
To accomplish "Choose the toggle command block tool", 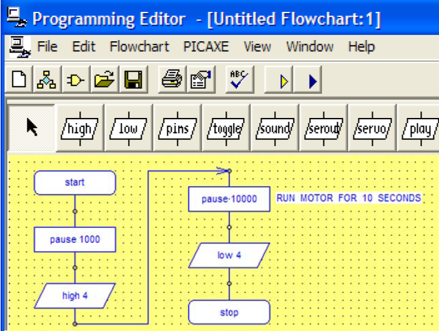I will point(226,129).
